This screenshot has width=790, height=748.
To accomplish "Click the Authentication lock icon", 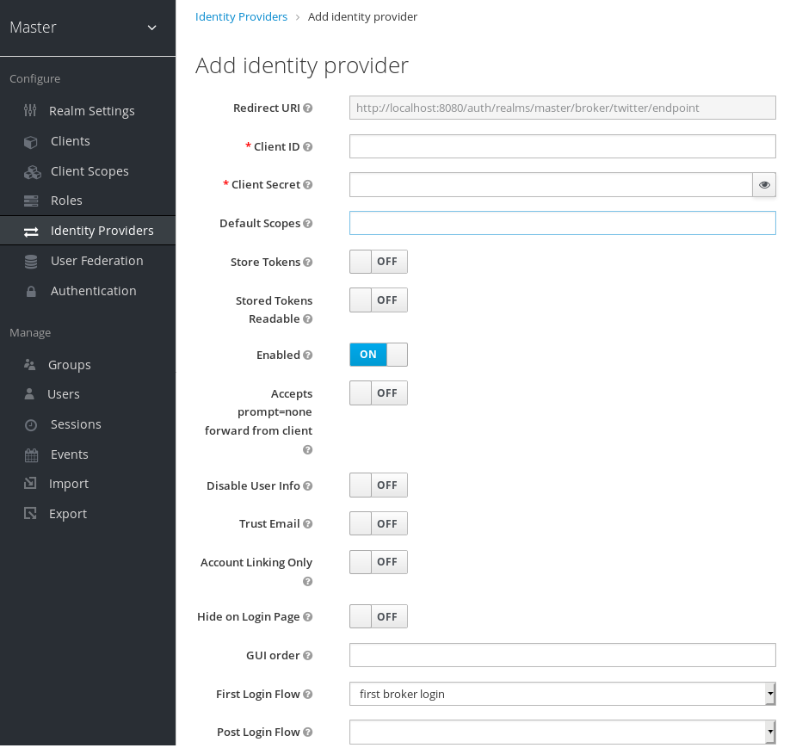I will pos(31,291).
